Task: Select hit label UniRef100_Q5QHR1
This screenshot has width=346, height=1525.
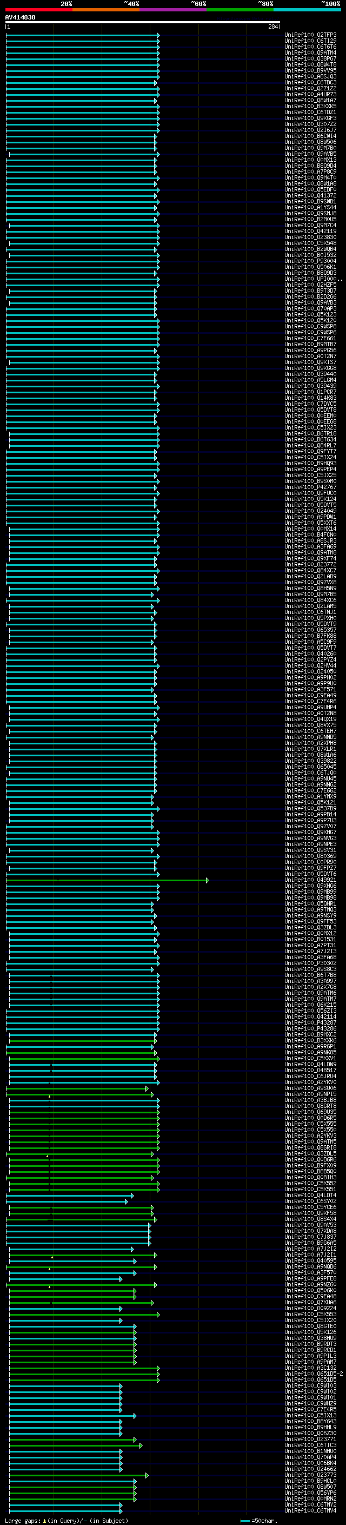Action: 310,903
